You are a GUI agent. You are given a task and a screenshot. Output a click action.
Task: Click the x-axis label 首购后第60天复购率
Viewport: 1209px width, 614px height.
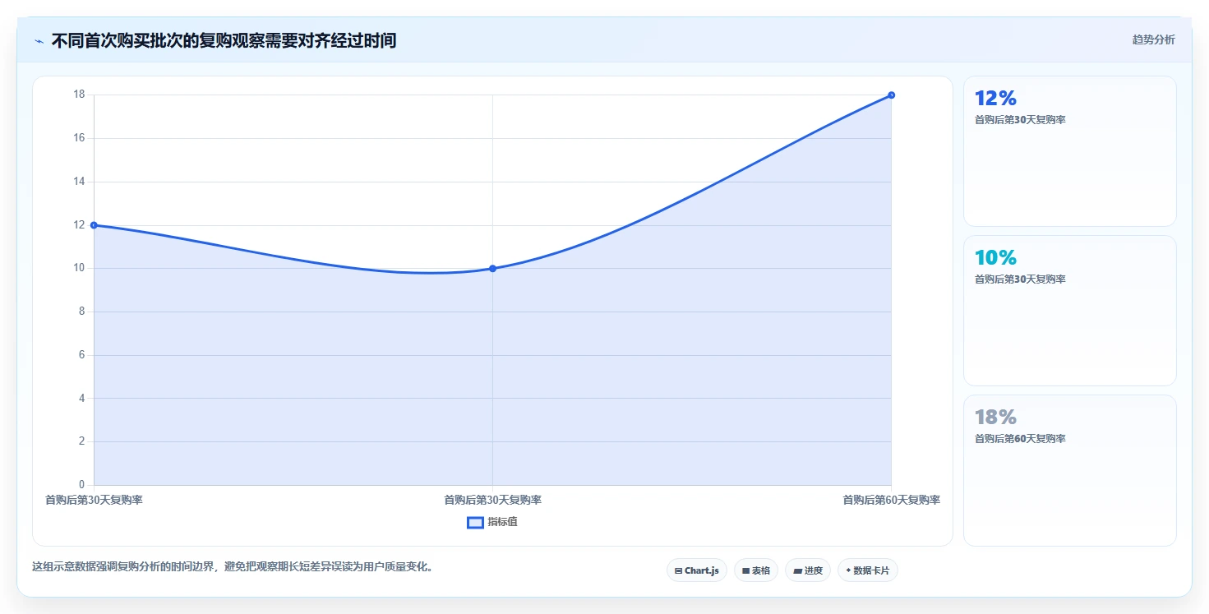(x=891, y=500)
